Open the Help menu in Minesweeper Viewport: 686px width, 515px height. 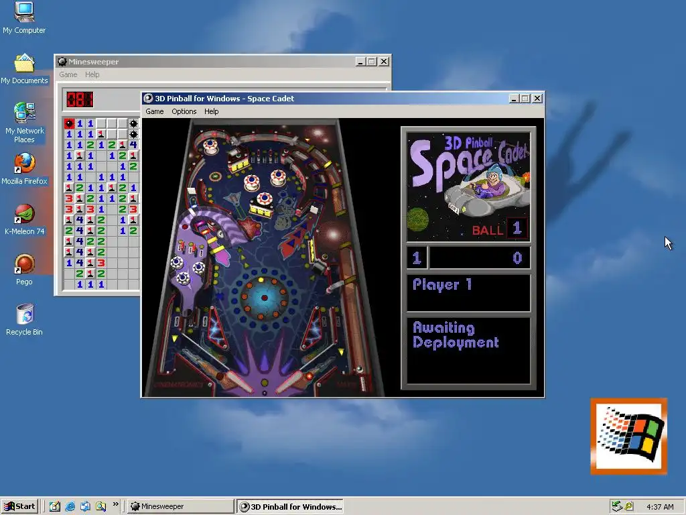92,74
